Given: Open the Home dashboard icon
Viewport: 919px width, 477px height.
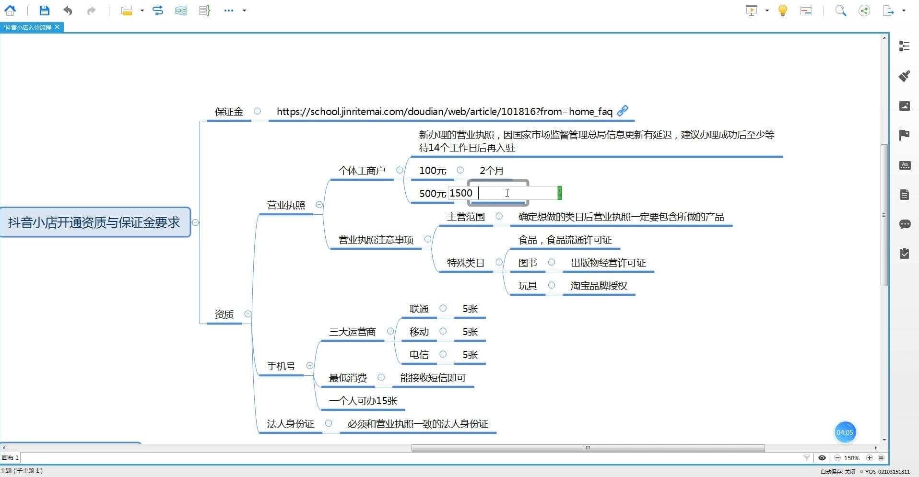Looking at the screenshot, I should pyautogui.click(x=10, y=10).
